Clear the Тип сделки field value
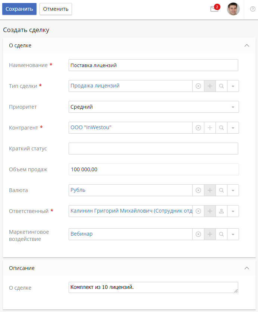Screen dimensions: 258x312 pyautogui.click(x=198, y=86)
